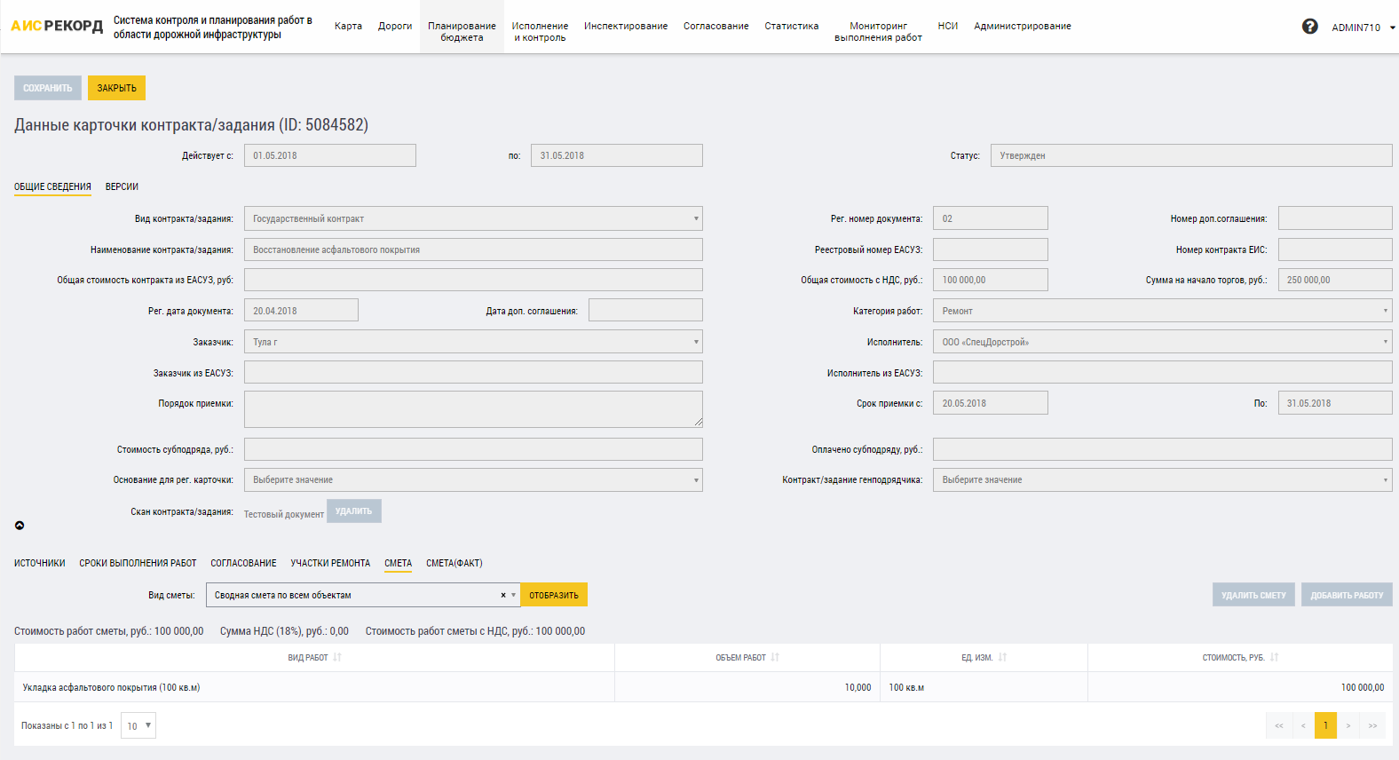
Task: Expand the Исполнитель dropdown
Action: (1162, 342)
